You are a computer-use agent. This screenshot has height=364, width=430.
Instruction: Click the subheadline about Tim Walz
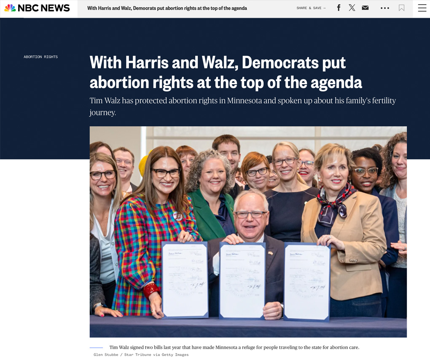[242, 106]
